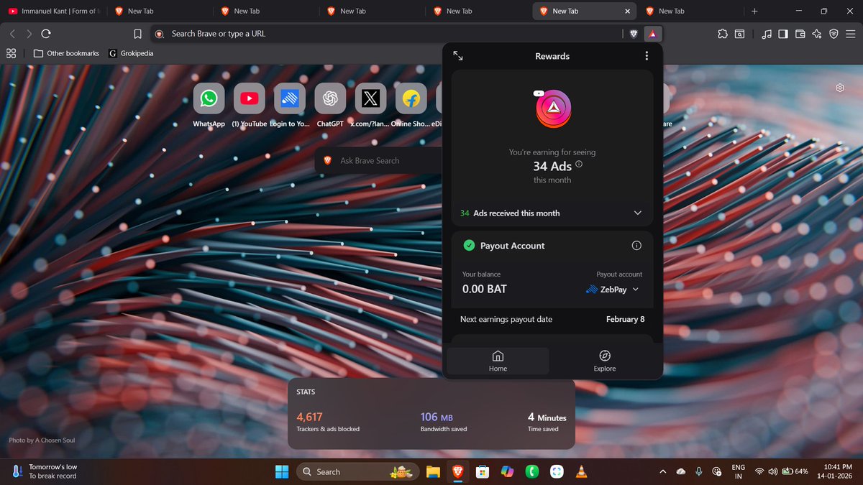The height and width of the screenshot is (485, 863).
Task: Click the 4,617 trackers blocked stat
Action: coord(309,417)
